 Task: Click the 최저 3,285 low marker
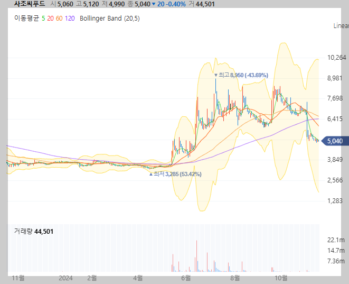tap(175, 174)
